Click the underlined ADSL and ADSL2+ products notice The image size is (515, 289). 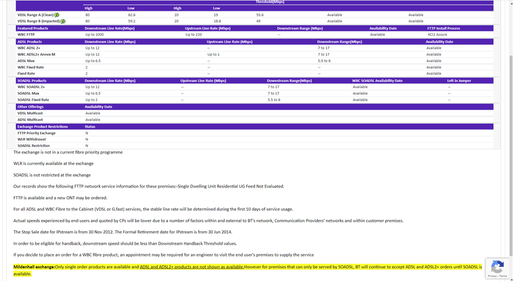[192, 267]
